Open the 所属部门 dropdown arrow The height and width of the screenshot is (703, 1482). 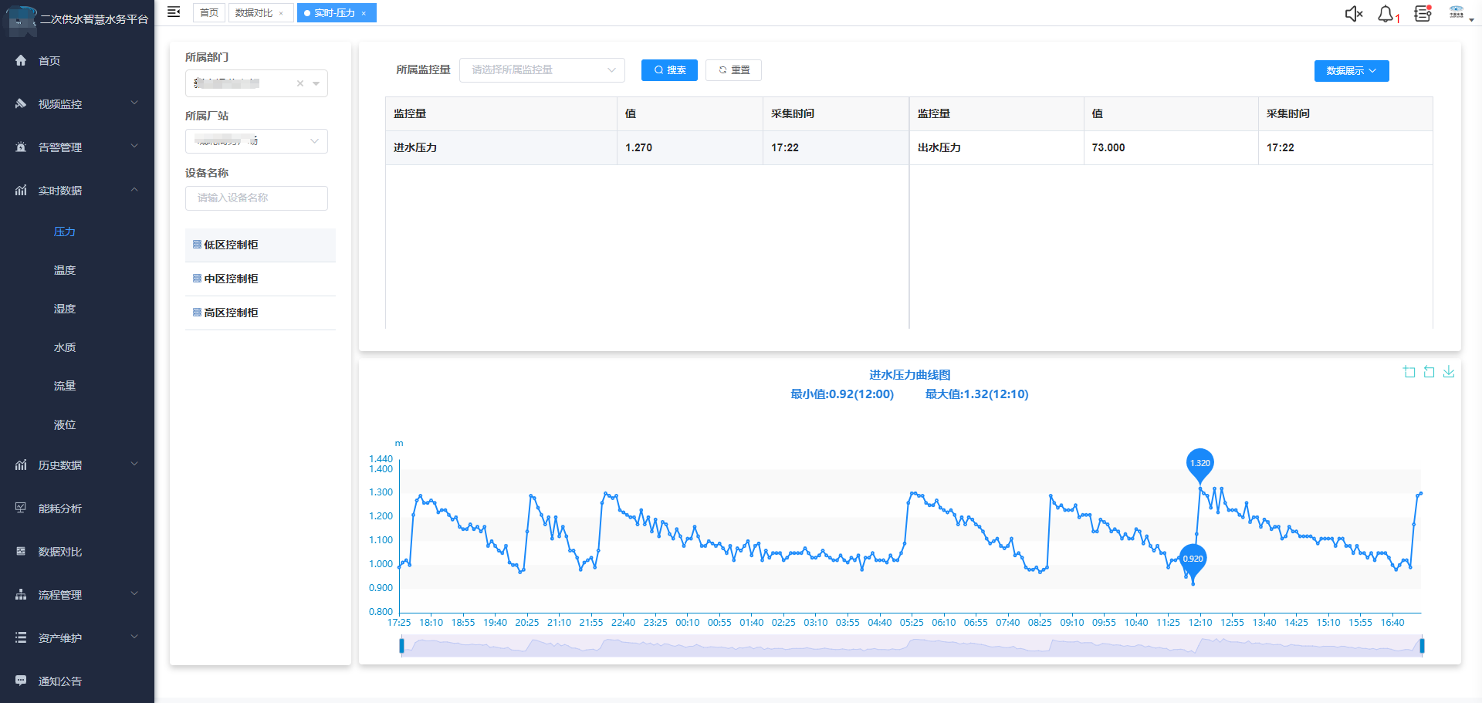(316, 83)
